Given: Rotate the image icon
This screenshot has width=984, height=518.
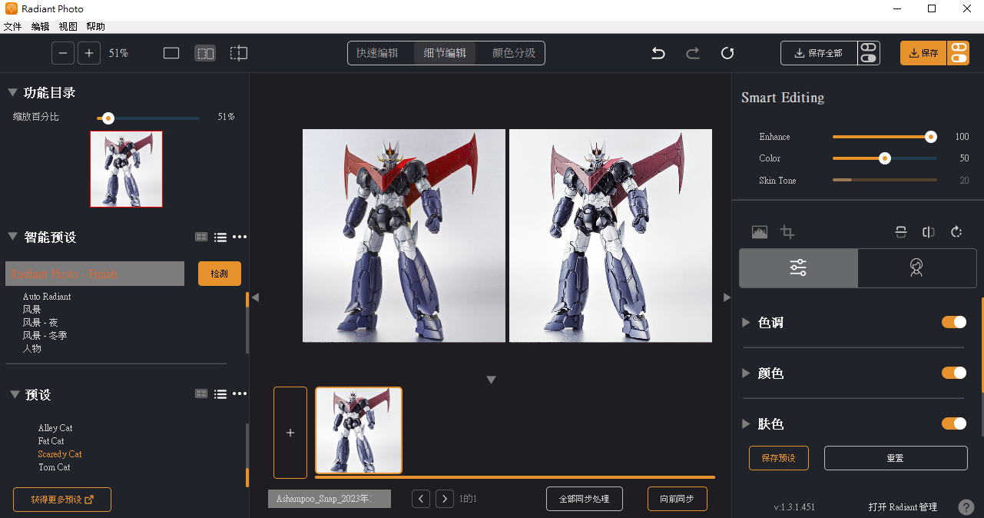Looking at the screenshot, I should tap(956, 232).
